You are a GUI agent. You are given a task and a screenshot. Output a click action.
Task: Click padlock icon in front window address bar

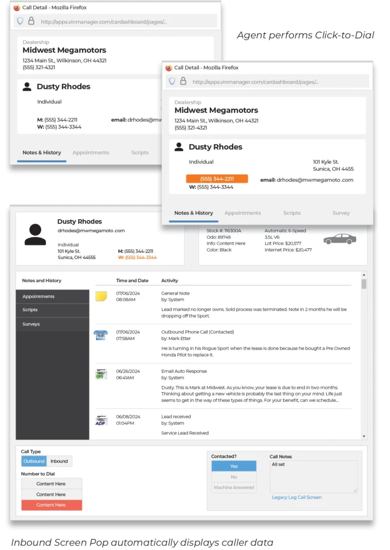coord(183,81)
